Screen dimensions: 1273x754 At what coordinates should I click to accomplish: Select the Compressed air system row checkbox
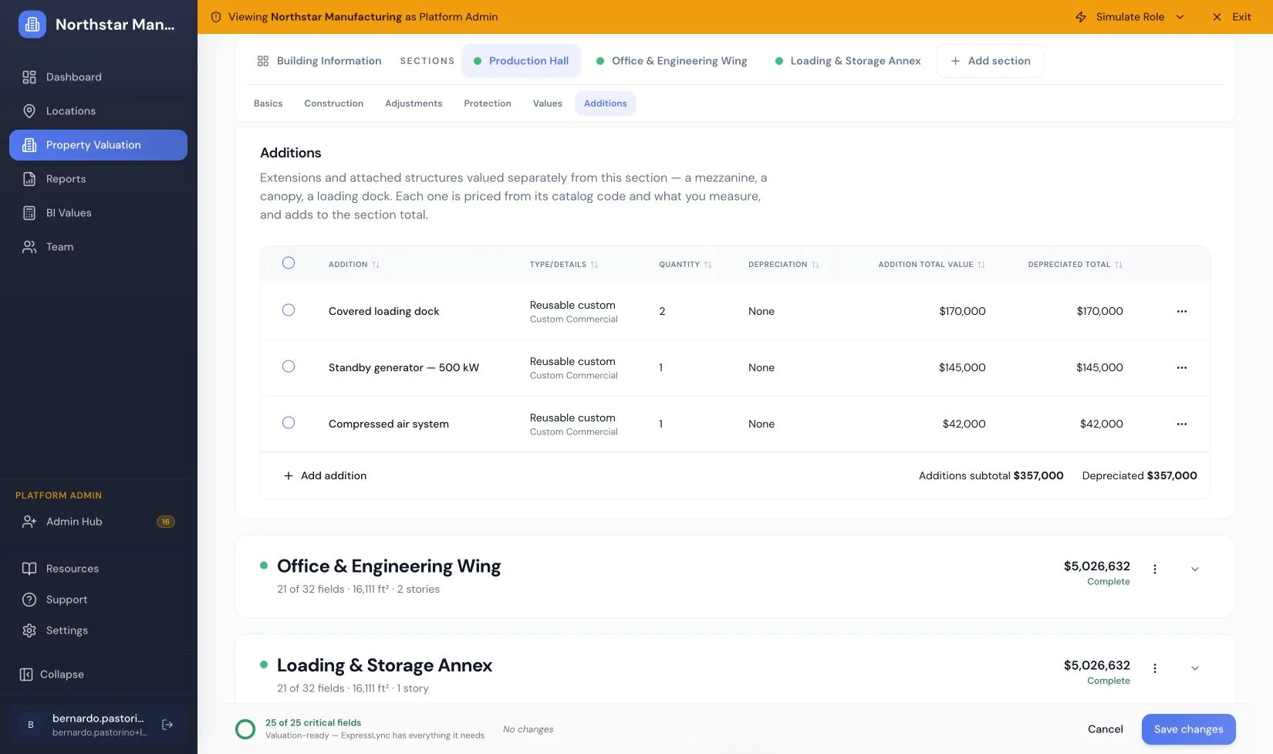(x=289, y=423)
